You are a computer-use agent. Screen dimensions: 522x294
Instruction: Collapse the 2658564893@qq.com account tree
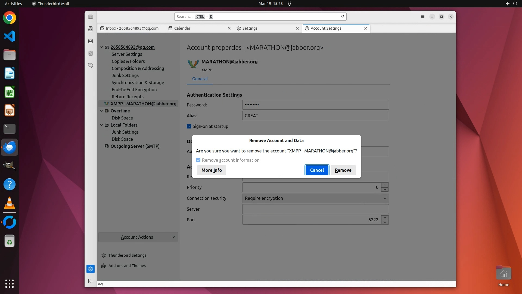pyautogui.click(x=101, y=47)
